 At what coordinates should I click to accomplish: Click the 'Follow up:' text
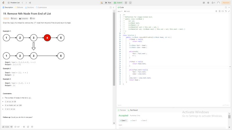(7, 117)
